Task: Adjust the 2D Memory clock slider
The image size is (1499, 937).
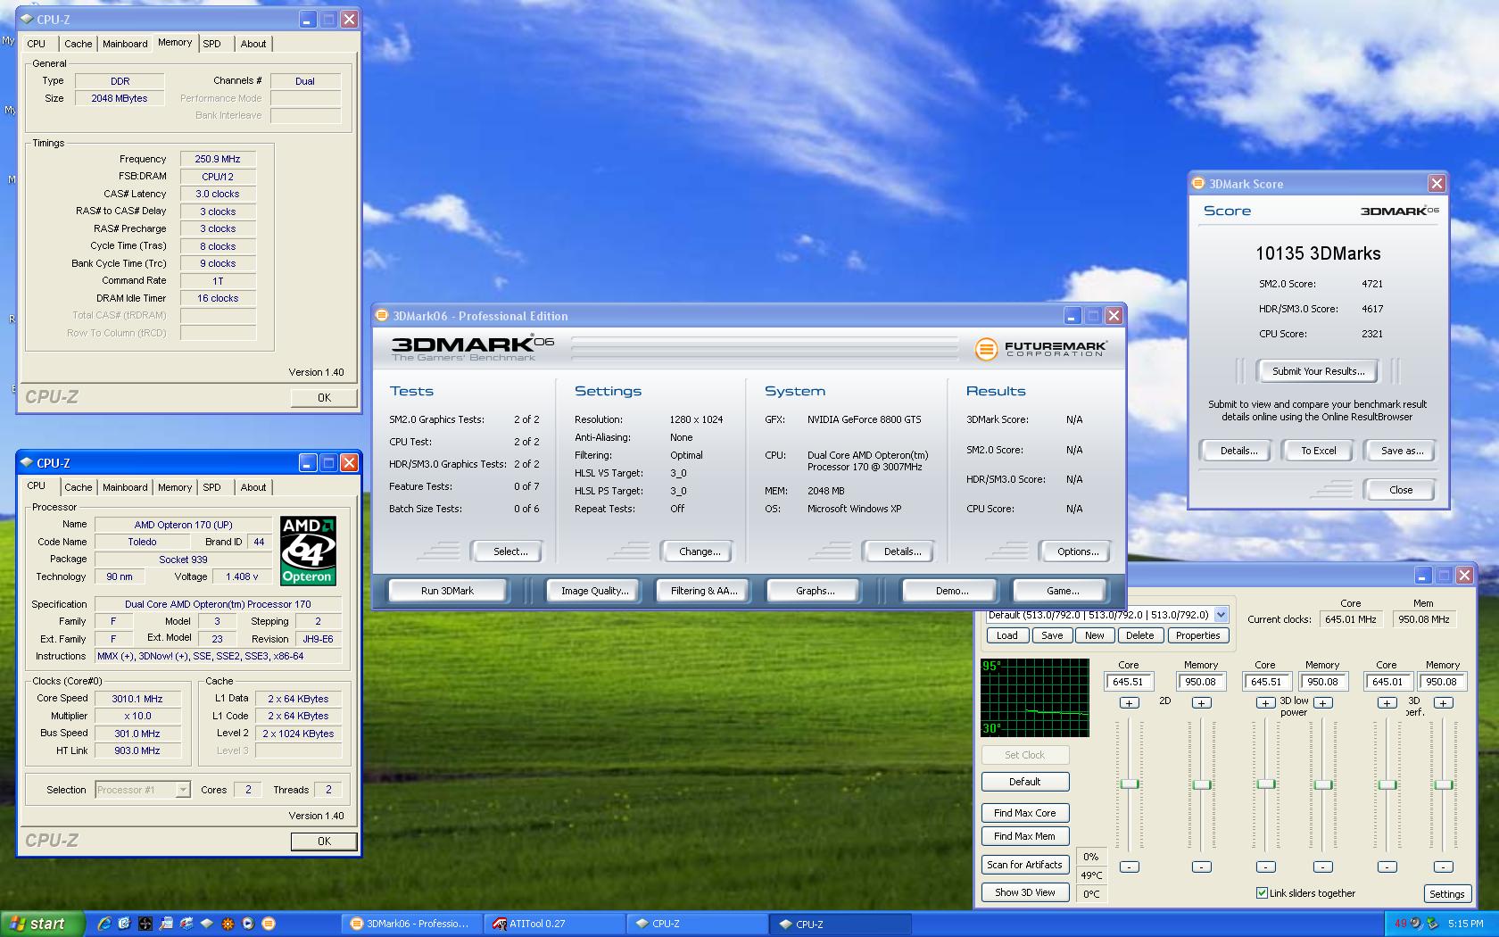Action: click(1202, 784)
